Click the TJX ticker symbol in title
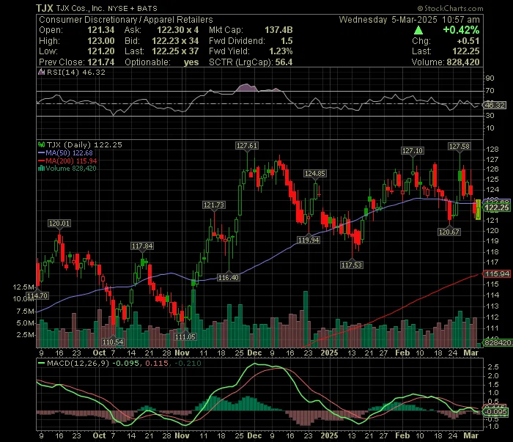513x442 pixels. pos(45,8)
